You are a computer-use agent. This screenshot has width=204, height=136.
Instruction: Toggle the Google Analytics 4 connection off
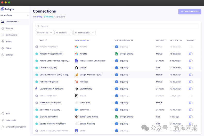191,75
